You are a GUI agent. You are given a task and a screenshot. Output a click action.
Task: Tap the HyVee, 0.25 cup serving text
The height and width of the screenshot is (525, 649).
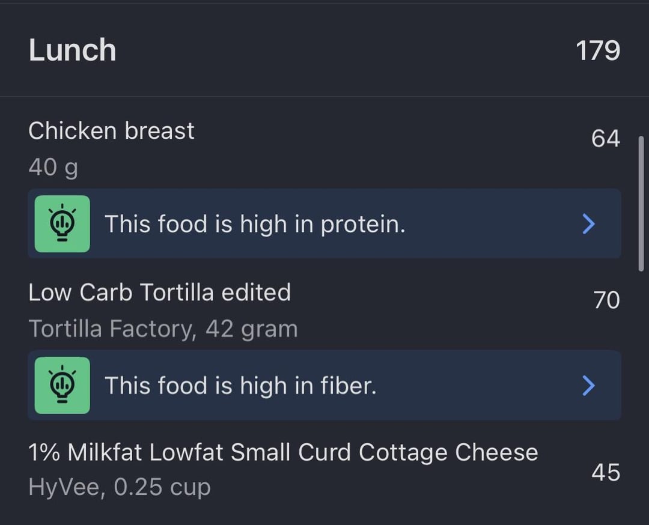(x=120, y=487)
